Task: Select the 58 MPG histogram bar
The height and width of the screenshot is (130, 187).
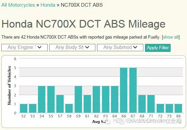Action: point(69,108)
